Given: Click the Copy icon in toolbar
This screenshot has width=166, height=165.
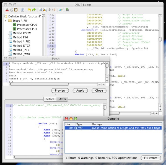Looking at the screenshot, I should click(11, 10).
